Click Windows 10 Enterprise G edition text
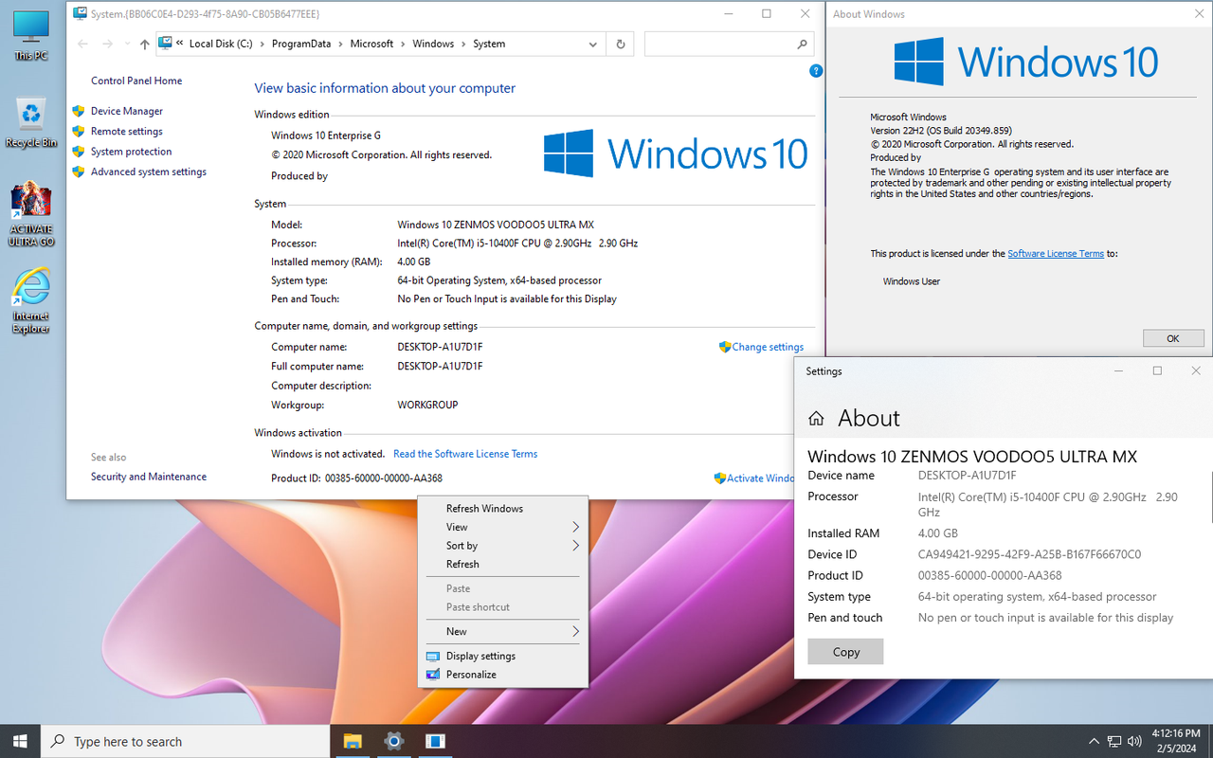This screenshot has height=758, width=1213. point(326,135)
